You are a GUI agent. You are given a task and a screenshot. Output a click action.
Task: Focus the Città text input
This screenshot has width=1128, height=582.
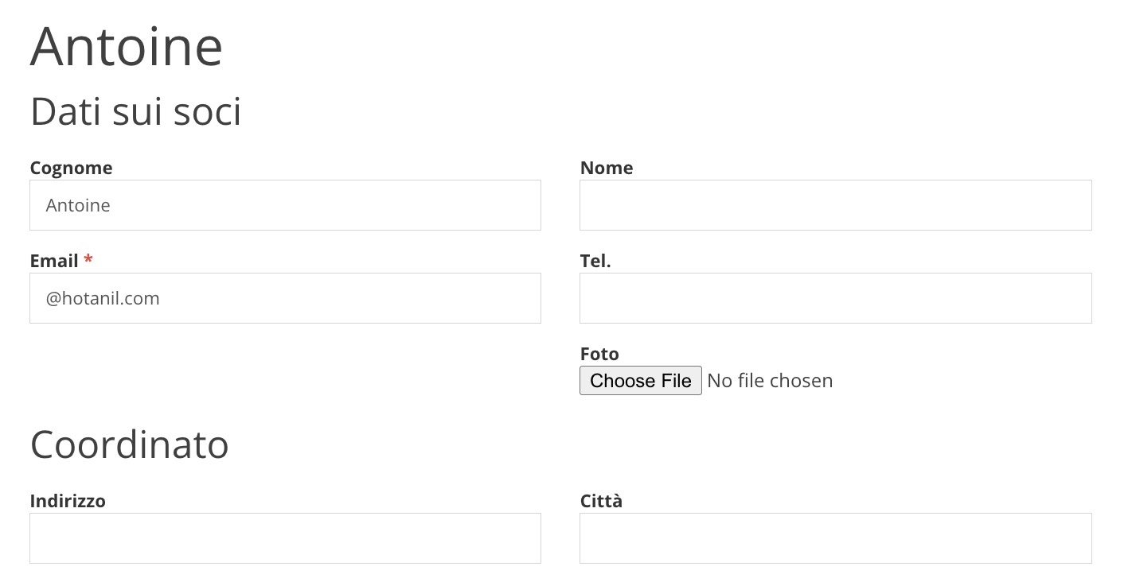click(x=835, y=538)
